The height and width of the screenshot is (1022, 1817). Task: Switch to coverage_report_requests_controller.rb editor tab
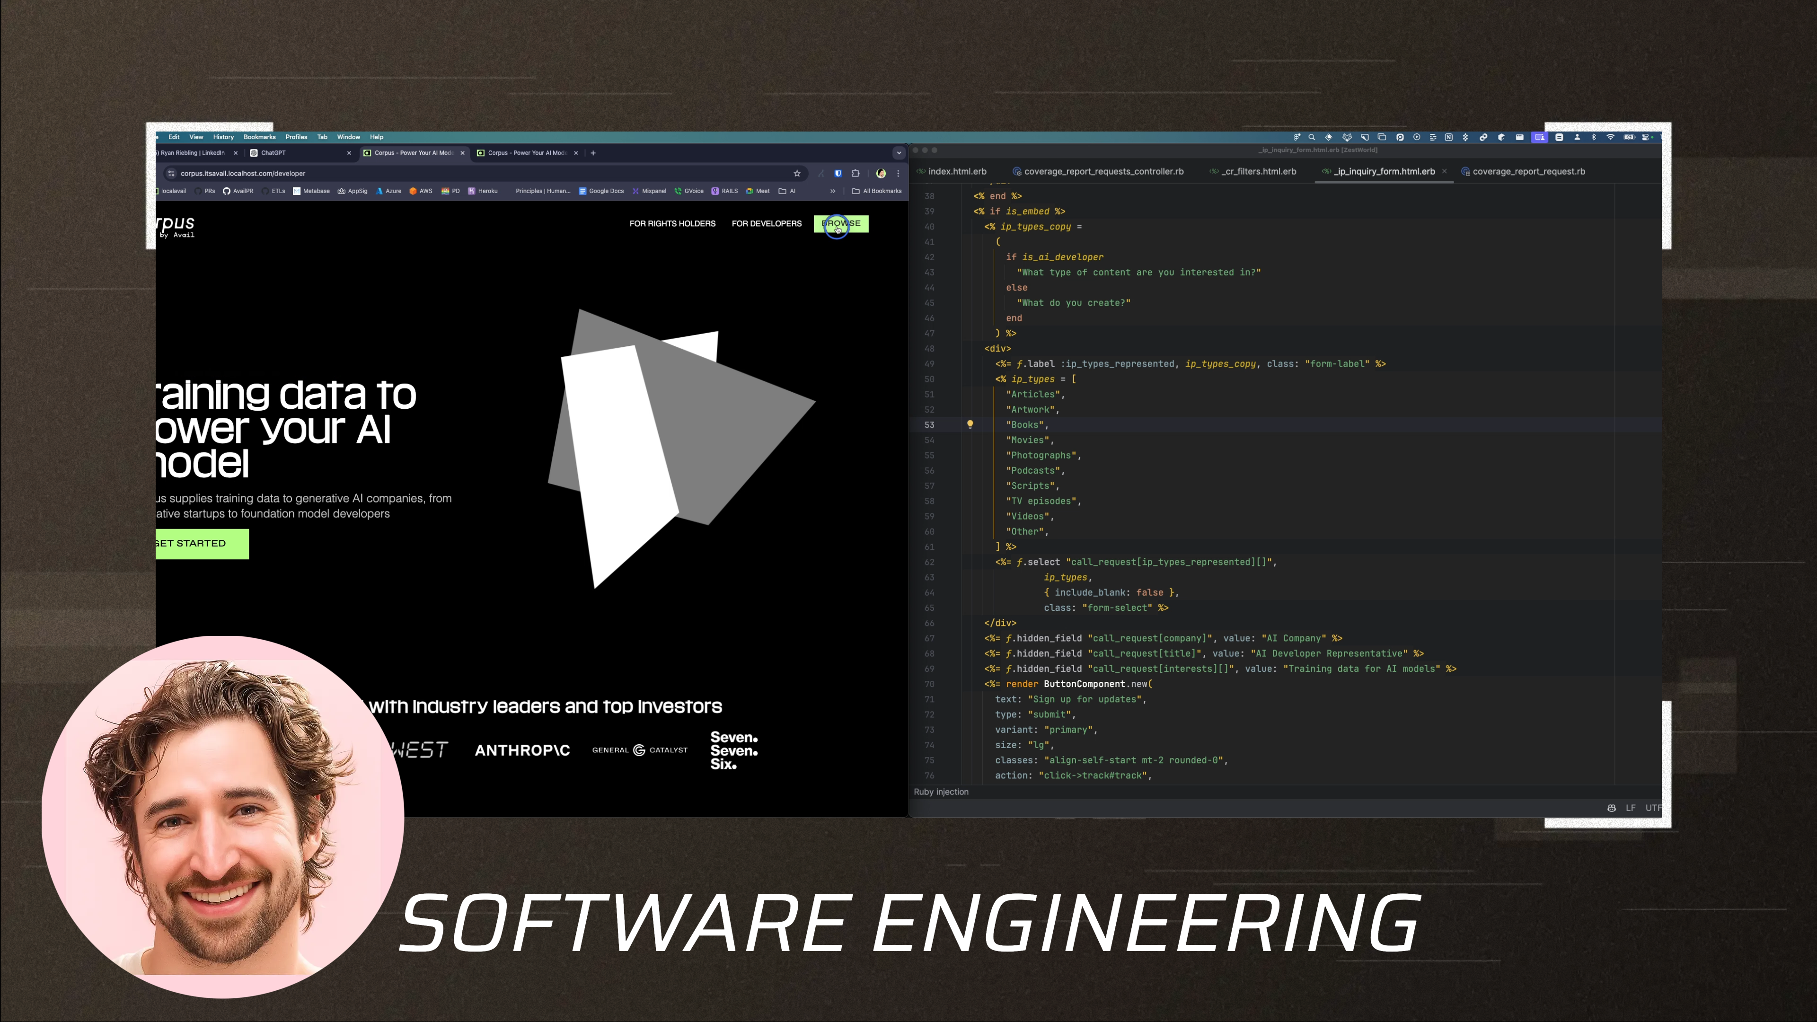pyautogui.click(x=1098, y=171)
